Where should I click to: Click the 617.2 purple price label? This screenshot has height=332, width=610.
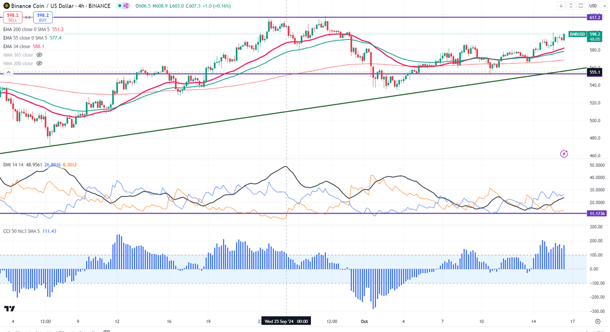[x=595, y=17]
